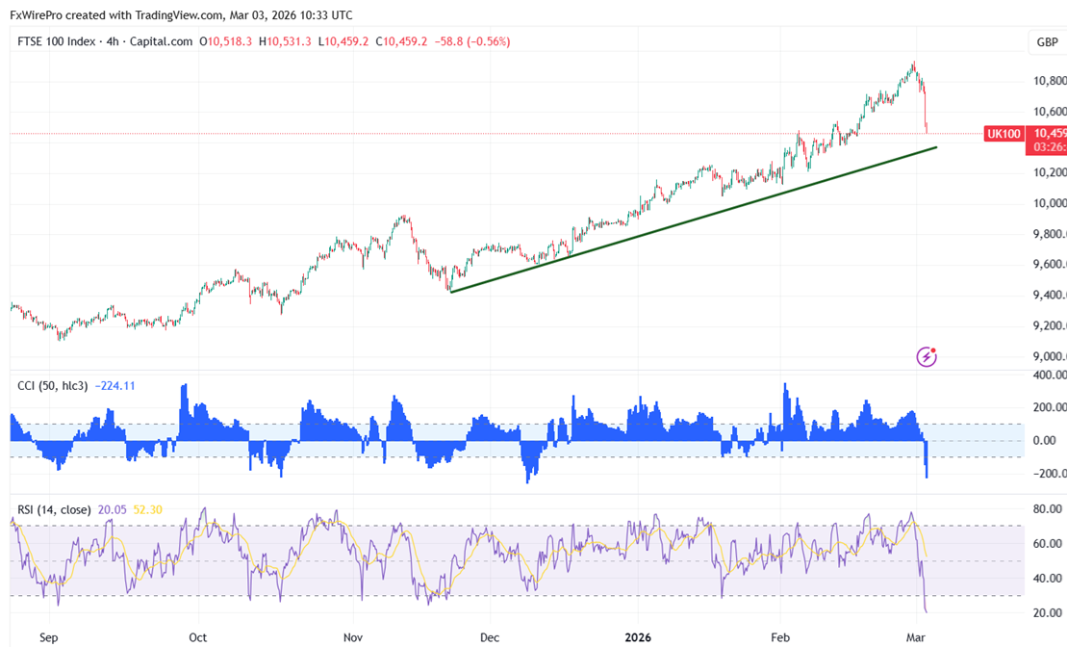The height and width of the screenshot is (647, 1067).
Task: Click the Mar label on time axis
Action: (915, 637)
